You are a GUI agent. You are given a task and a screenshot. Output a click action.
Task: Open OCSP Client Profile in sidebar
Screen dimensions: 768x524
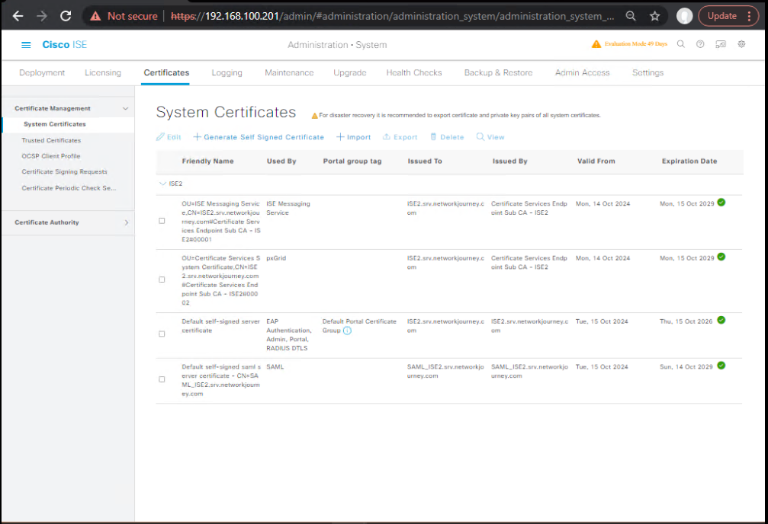pyautogui.click(x=51, y=156)
